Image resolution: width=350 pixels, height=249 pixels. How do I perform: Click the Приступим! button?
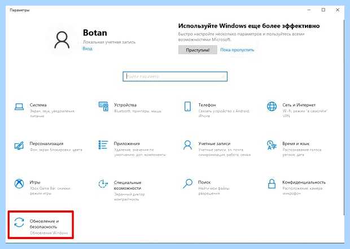click(198, 50)
